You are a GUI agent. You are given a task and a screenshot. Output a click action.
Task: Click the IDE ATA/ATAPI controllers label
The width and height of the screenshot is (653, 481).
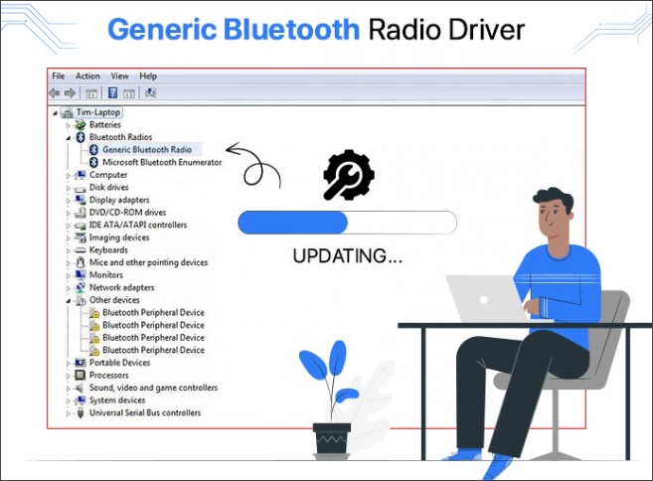click(x=138, y=225)
